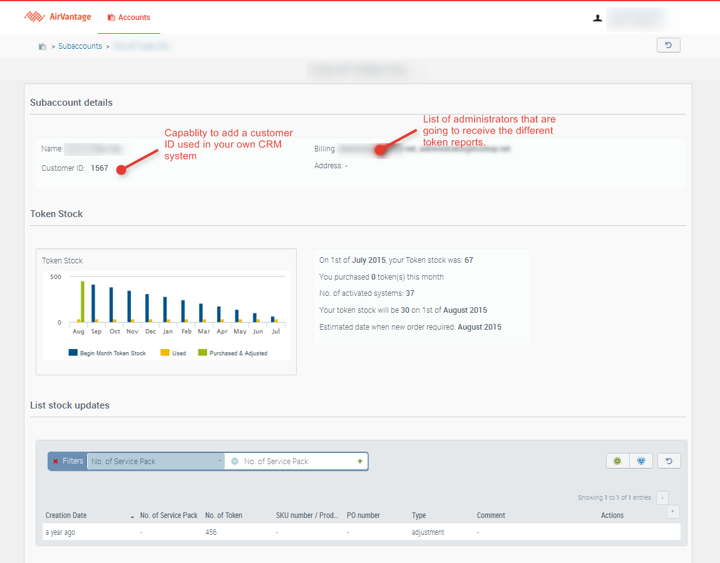This screenshot has height=563, width=720.
Task: Click the blue icon button beside add
Action: click(640, 461)
